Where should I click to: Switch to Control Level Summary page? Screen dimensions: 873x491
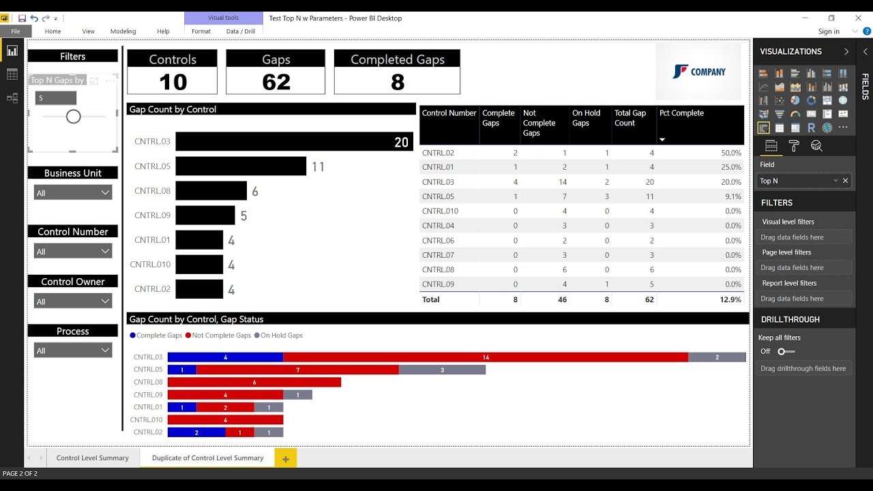click(92, 458)
